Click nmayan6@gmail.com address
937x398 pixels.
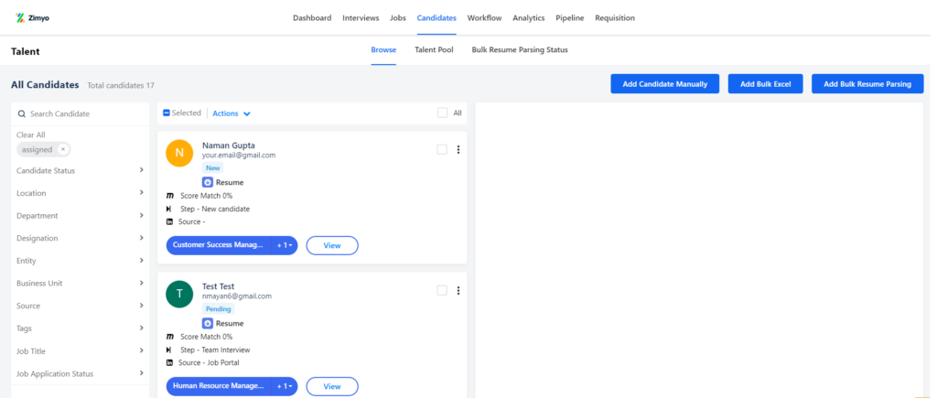coord(237,296)
